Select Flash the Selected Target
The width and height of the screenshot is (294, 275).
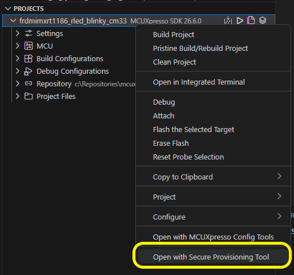[214, 130]
